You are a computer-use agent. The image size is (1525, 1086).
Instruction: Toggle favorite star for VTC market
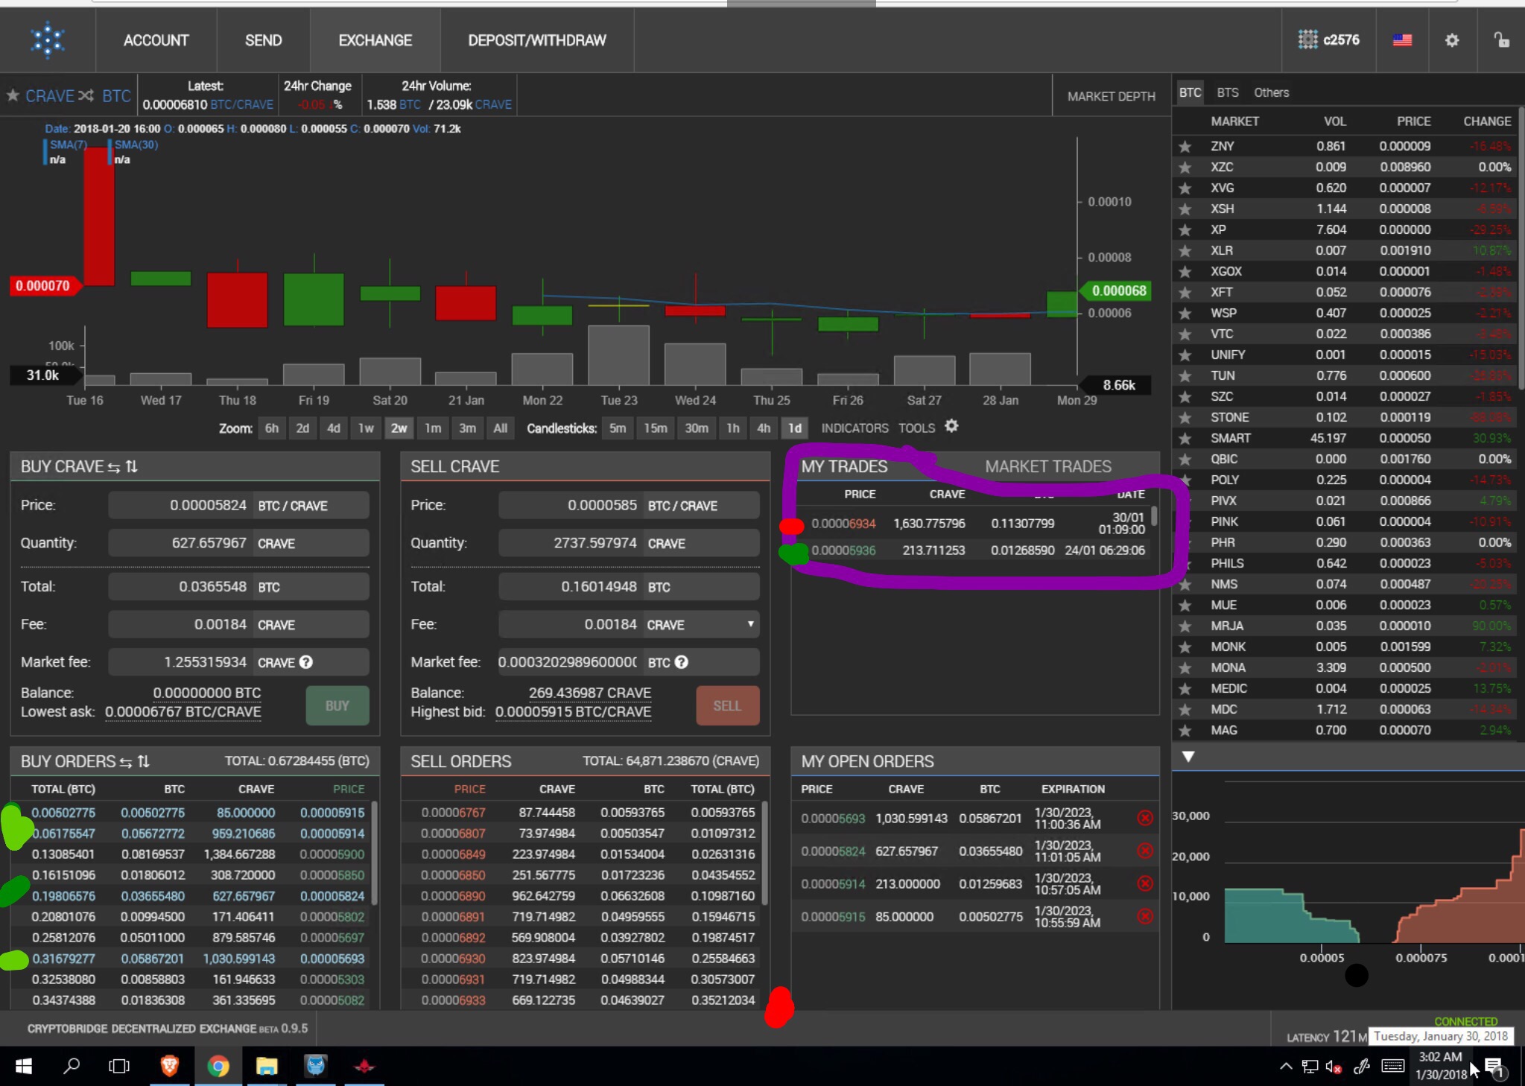pos(1185,334)
